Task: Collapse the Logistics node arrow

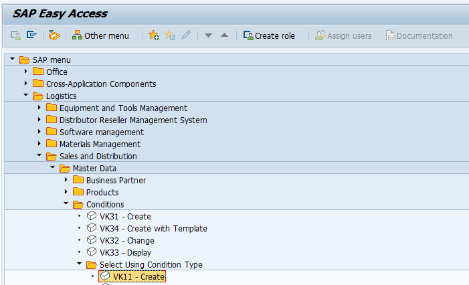Action: (x=25, y=95)
